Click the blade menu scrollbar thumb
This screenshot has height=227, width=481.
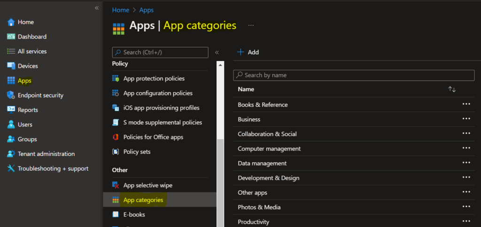220,183
